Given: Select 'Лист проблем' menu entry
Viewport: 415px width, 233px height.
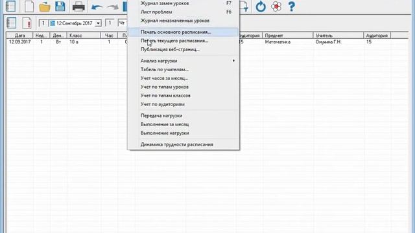Looking at the screenshot, I should [x=184, y=12].
